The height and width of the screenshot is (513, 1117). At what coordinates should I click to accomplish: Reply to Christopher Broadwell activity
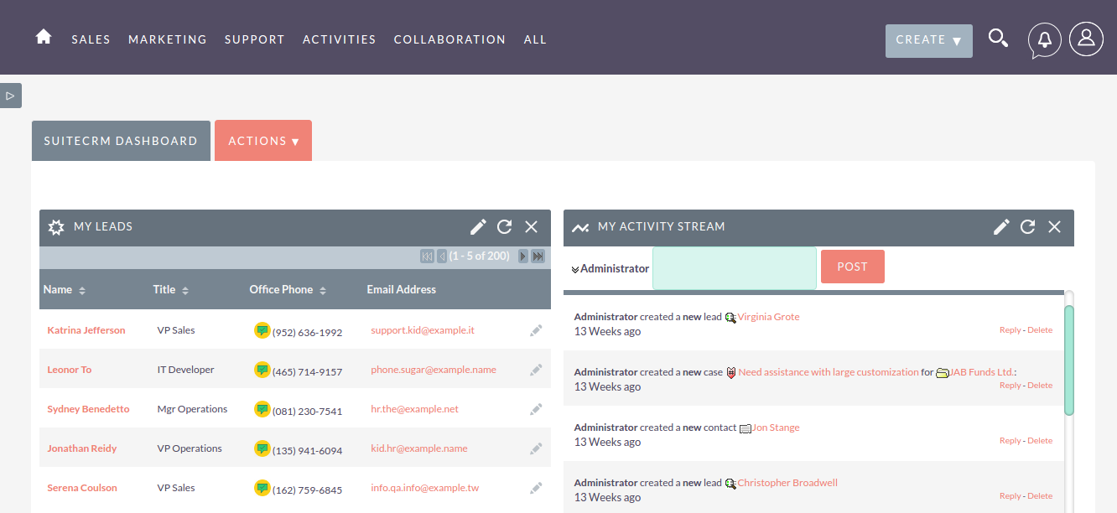[1010, 496]
